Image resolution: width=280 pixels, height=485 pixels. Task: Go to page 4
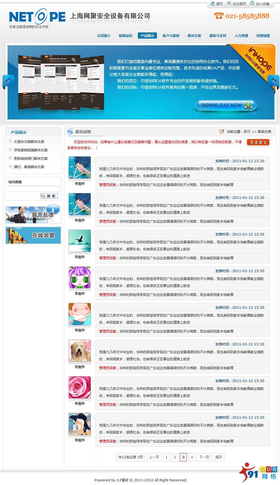pos(192,457)
